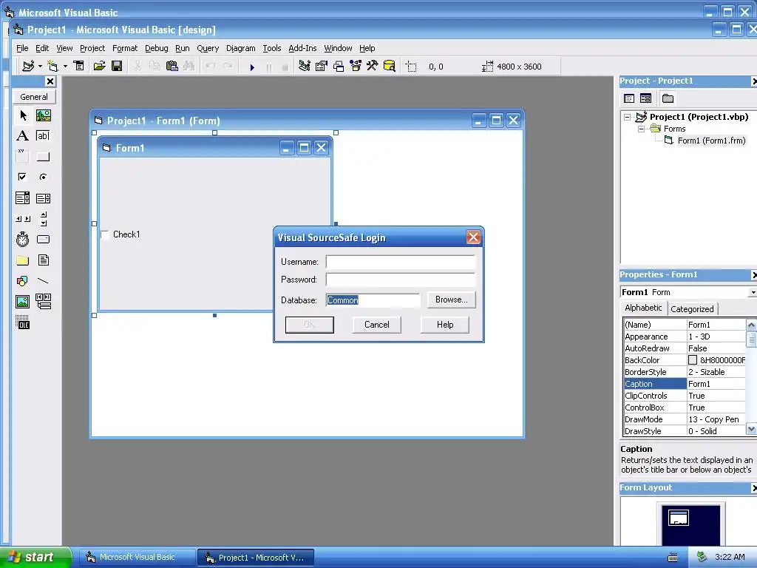The width and height of the screenshot is (757, 568).
Task: Focus the Username input field
Action: [x=401, y=262]
